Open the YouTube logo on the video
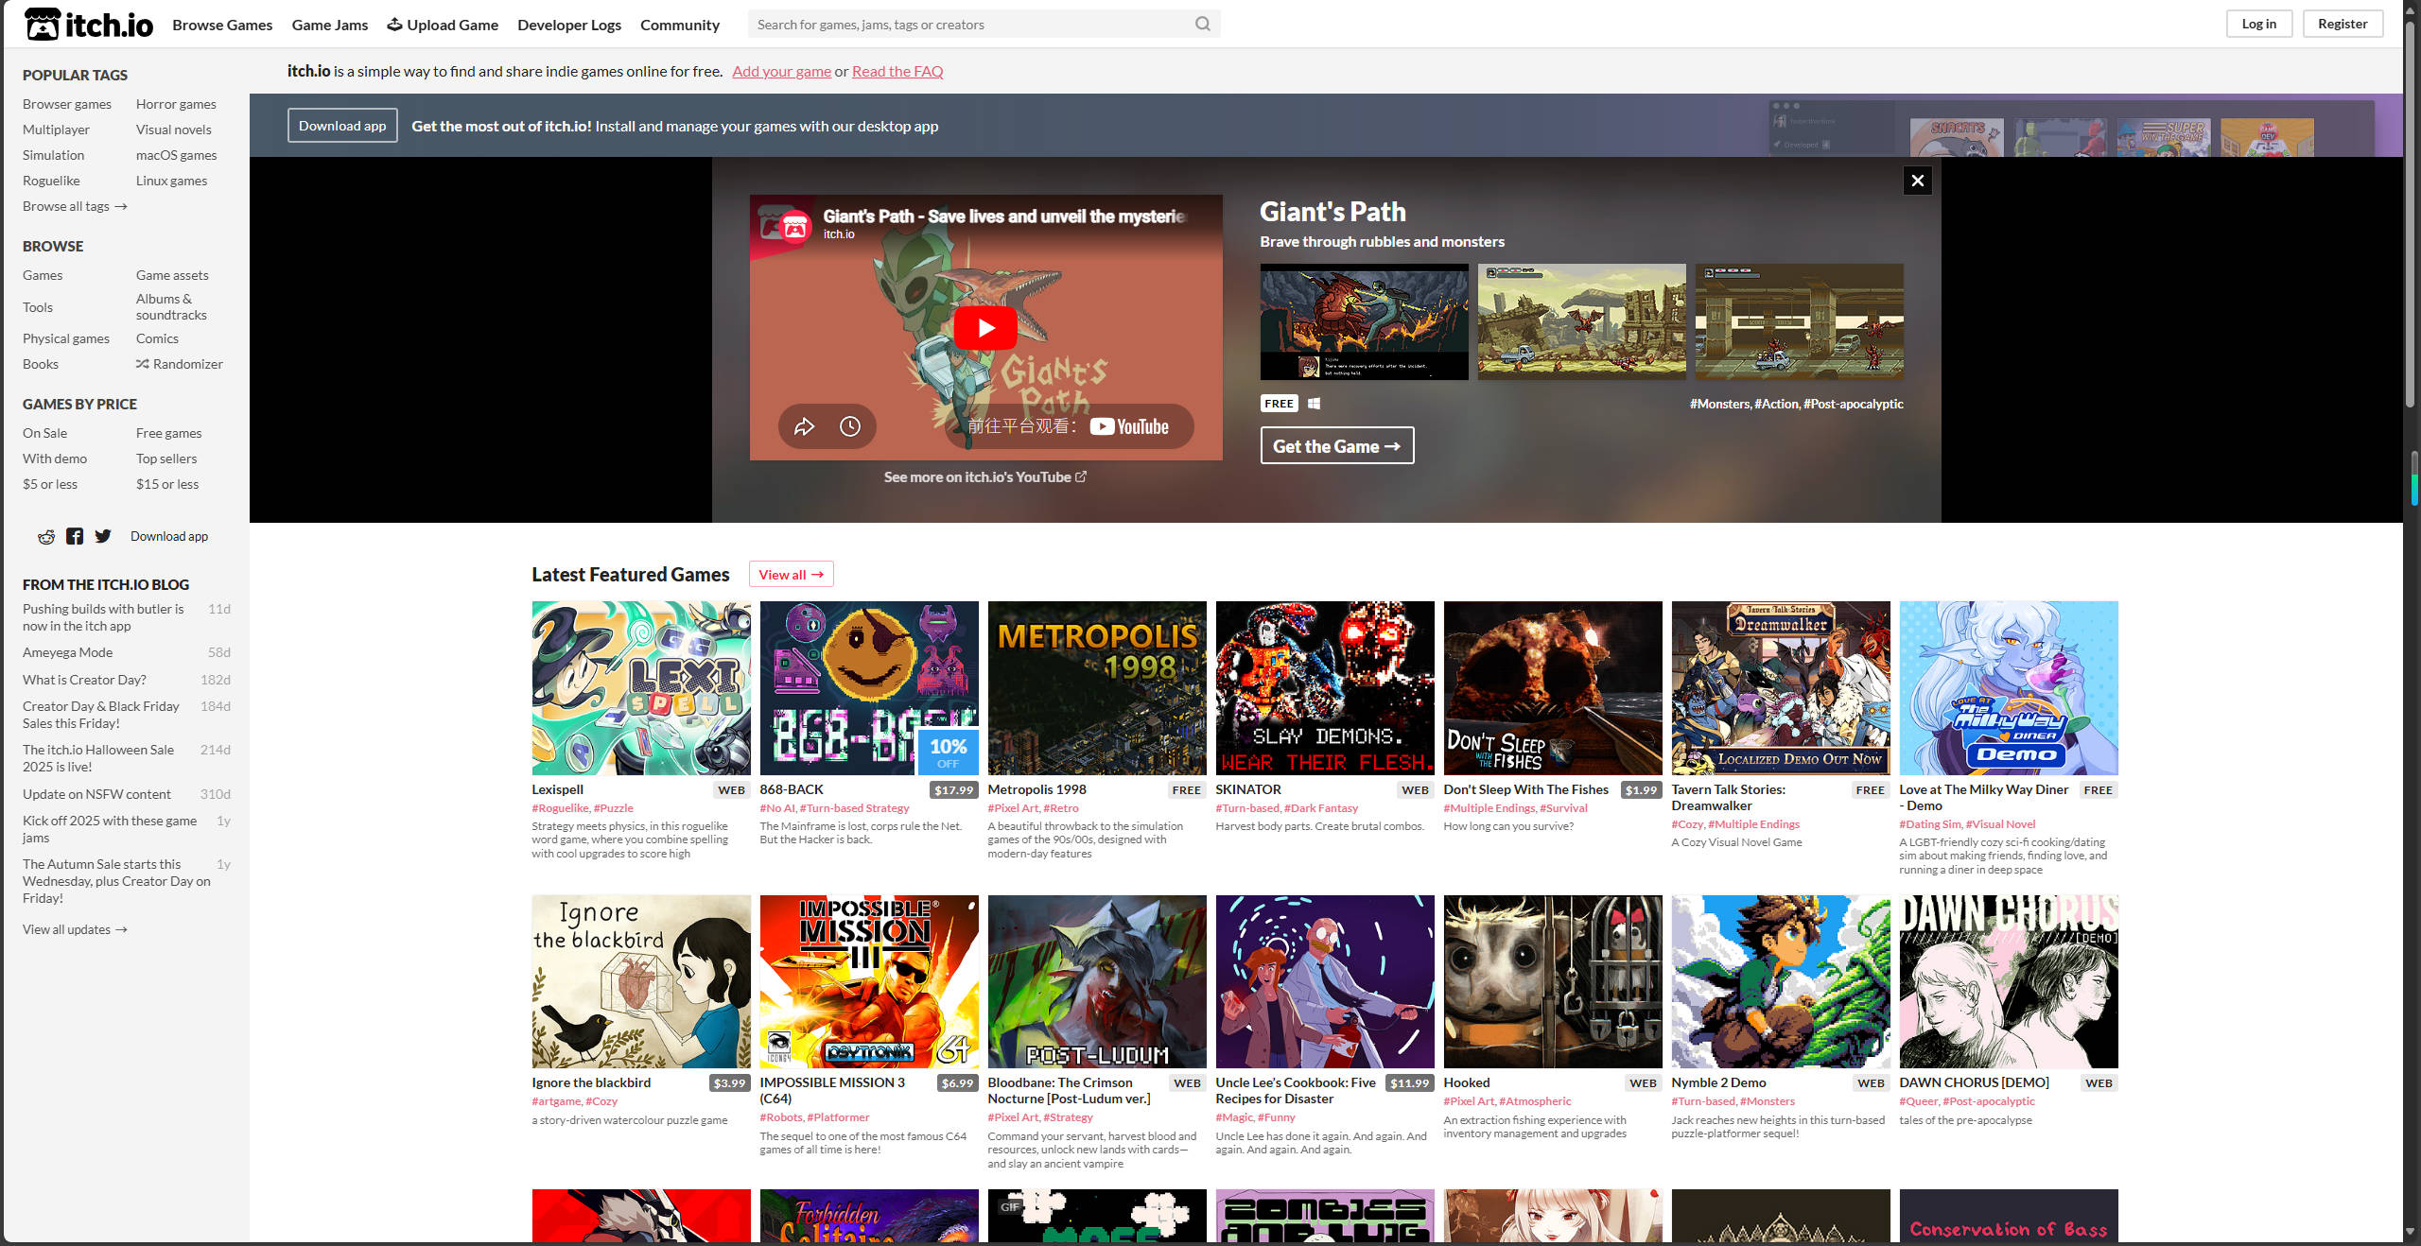This screenshot has height=1246, width=2421. coord(1129,426)
